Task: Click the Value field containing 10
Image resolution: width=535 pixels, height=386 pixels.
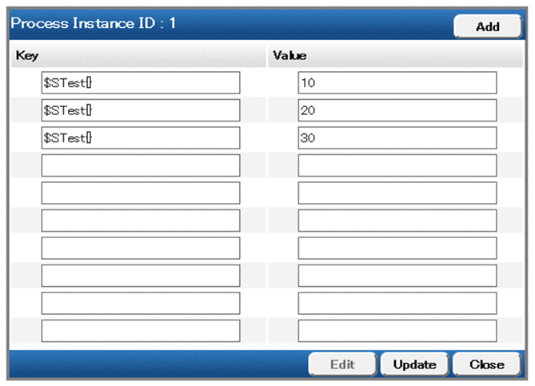Action: (397, 83)
